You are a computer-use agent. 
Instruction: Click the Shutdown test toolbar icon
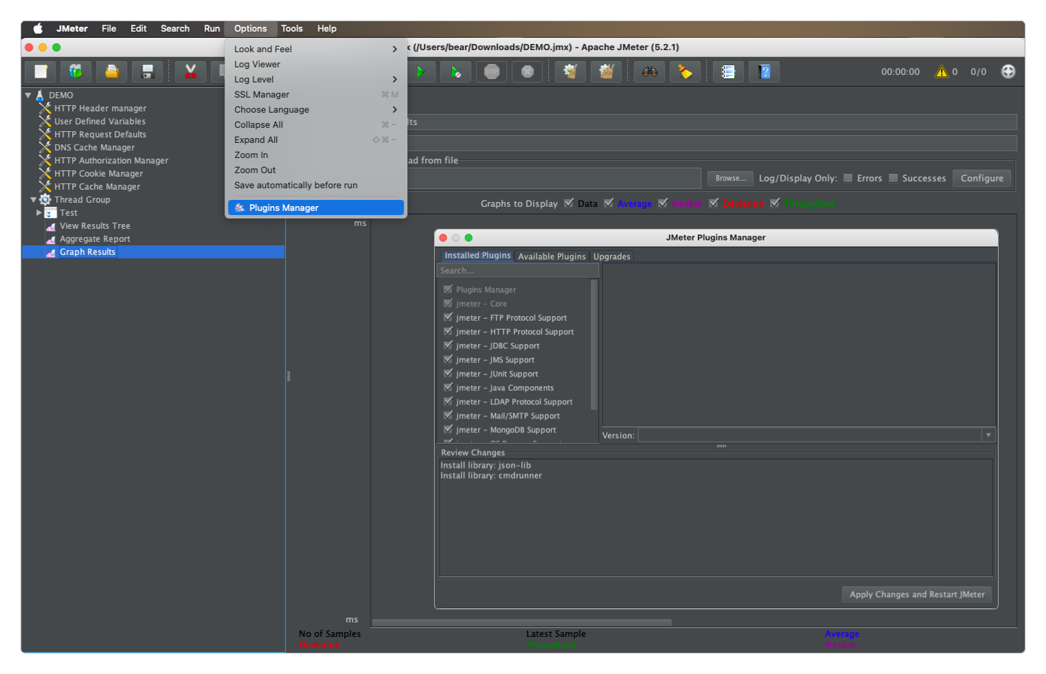pos(527,71)
